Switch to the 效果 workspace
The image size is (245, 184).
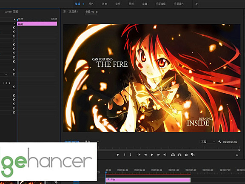[104, 4]
